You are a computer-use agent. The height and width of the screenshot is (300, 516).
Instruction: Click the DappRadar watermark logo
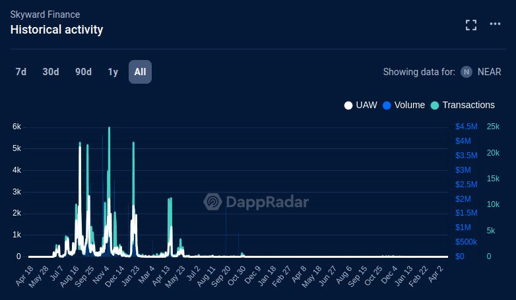tap(256, 202)
